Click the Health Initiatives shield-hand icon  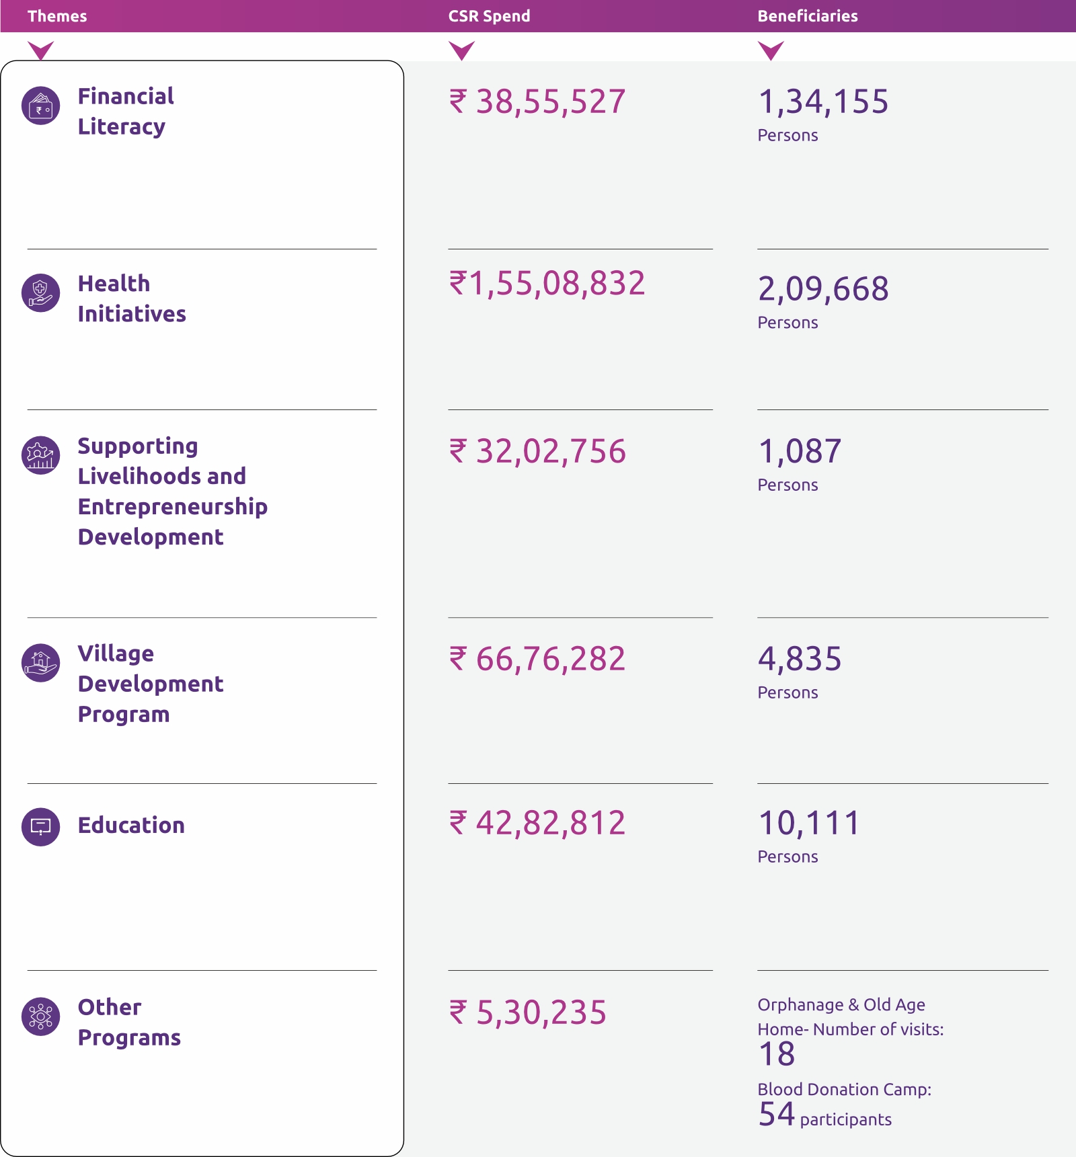point(41,293)
